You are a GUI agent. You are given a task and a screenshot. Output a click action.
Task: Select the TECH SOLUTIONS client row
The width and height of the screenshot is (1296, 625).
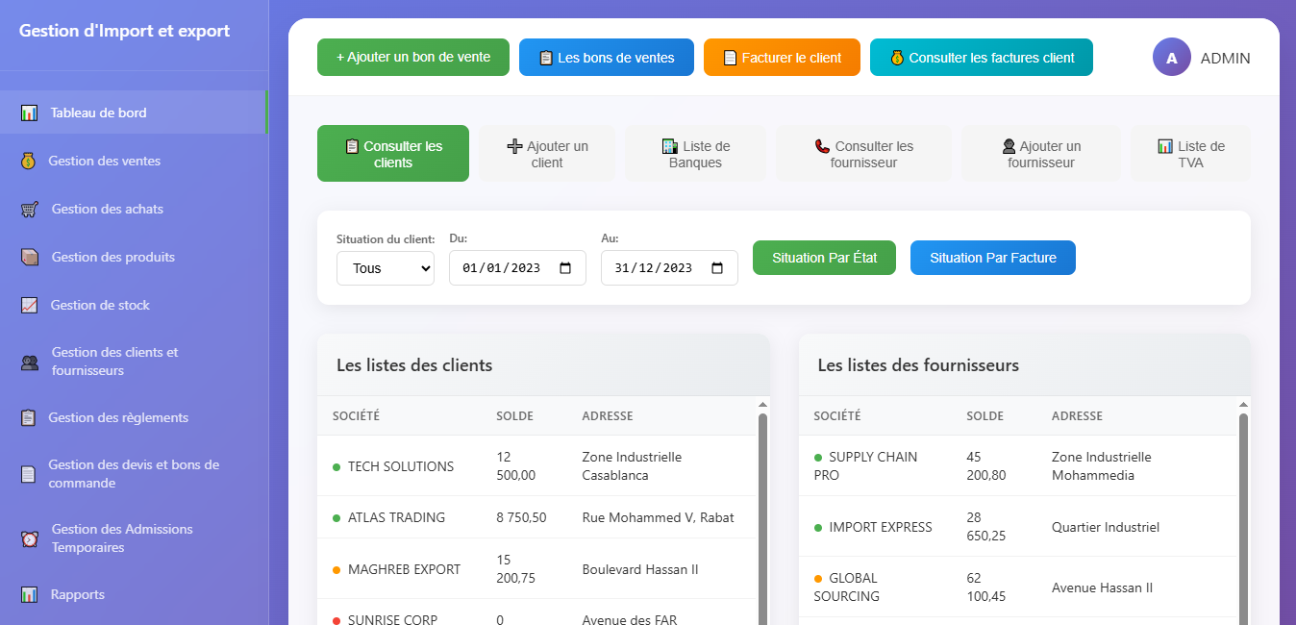(536, 466)
